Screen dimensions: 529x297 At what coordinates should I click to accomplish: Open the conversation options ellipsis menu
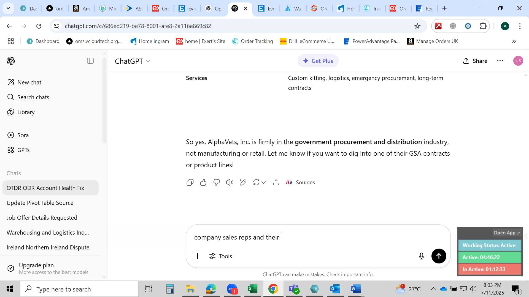500,61
